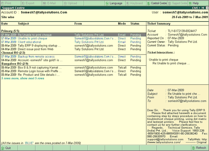The image size is (209, 151).
Task: Click the 'Site wise' label
Action: point(8,17)
